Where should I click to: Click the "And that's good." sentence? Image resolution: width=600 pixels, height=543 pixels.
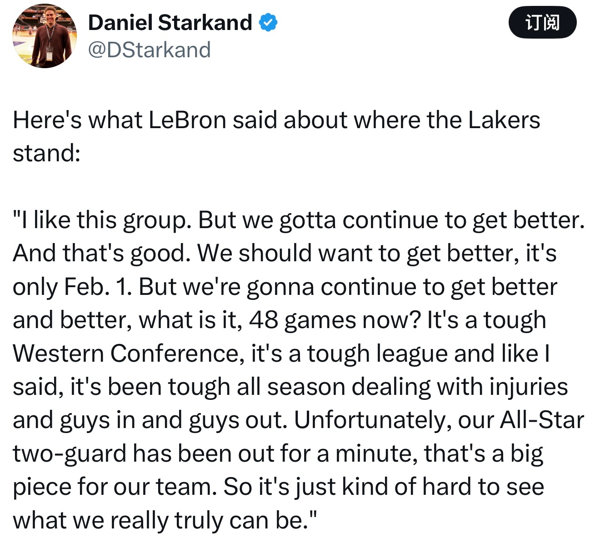[x=101, y=254]
